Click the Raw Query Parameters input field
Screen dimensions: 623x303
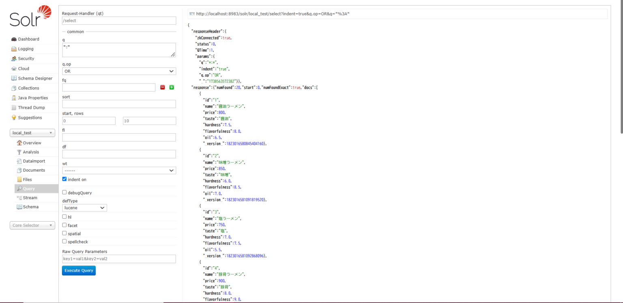[x=119, y=259]
